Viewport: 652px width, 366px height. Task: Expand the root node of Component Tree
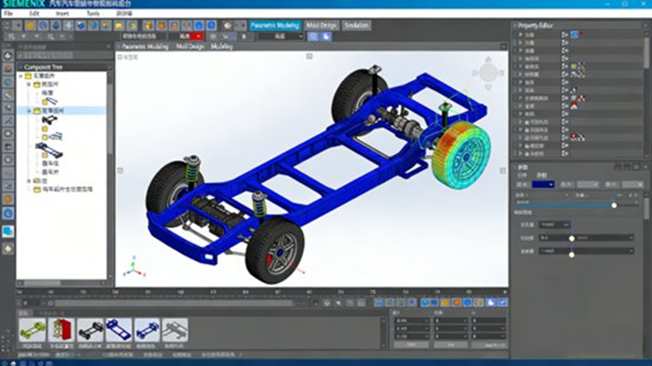click(x=22, y=76)
